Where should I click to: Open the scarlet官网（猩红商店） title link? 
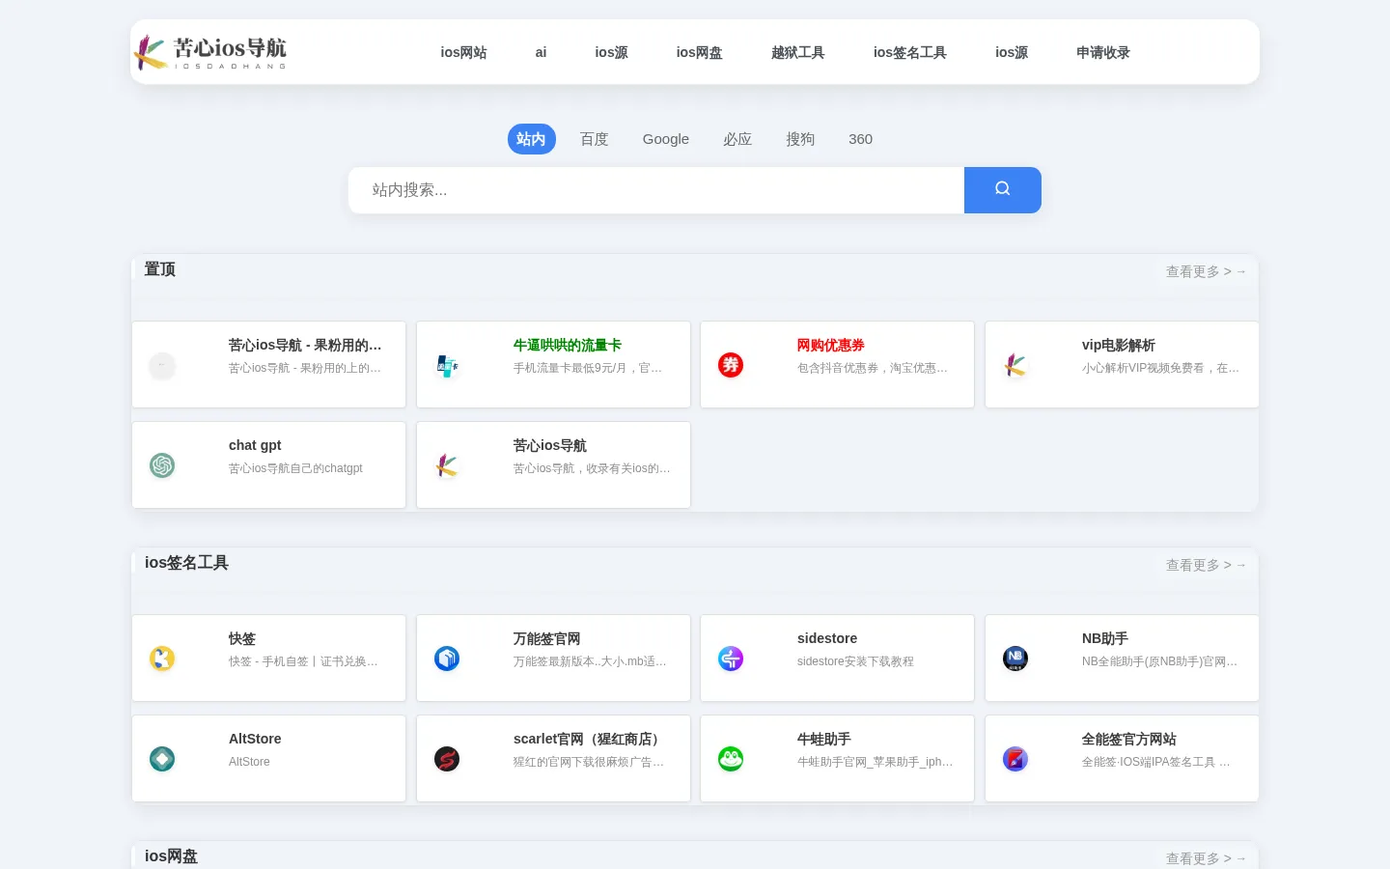[590, 739]
